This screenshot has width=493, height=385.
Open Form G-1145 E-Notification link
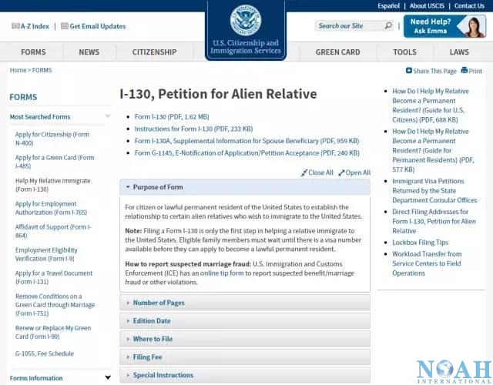point(246,153)
